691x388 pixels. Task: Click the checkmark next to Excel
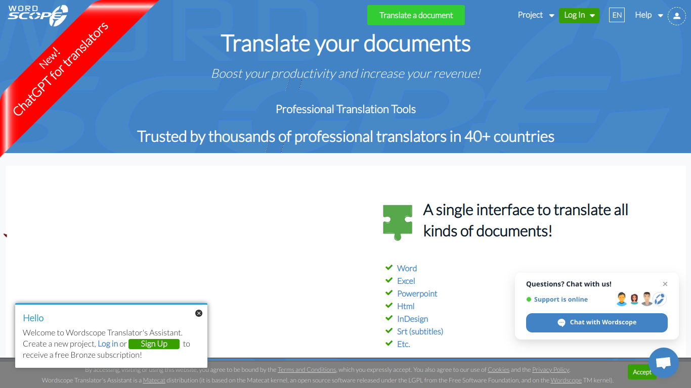(x=389, y=280)
